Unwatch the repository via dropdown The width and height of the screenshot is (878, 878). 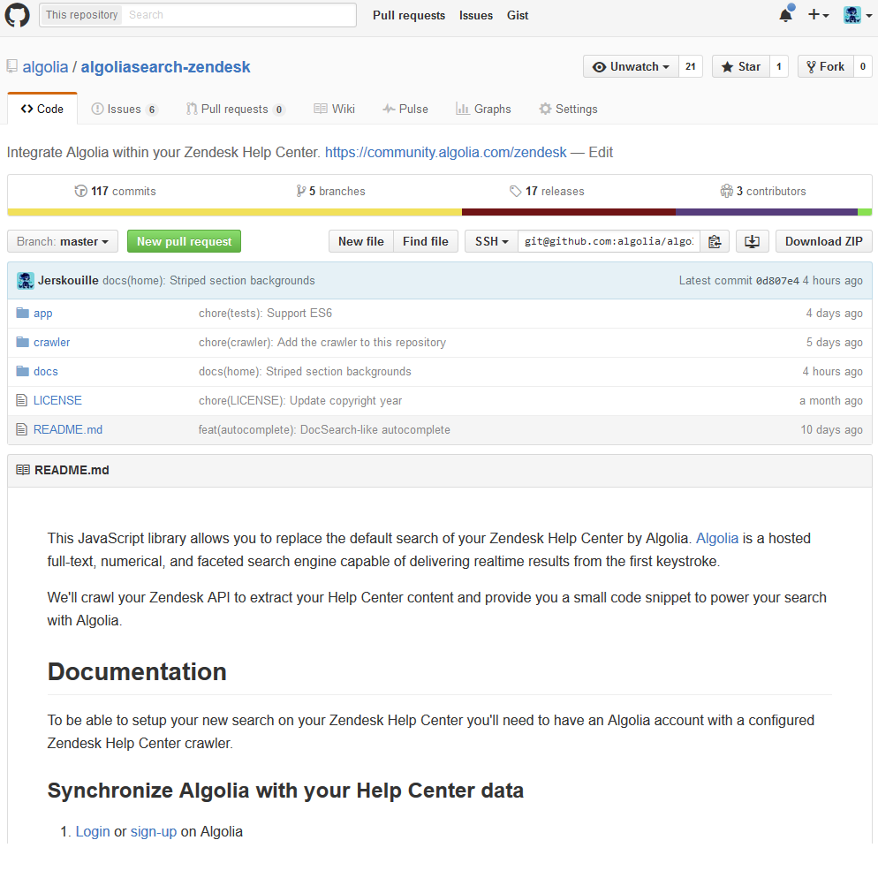[x=631, y=66]
